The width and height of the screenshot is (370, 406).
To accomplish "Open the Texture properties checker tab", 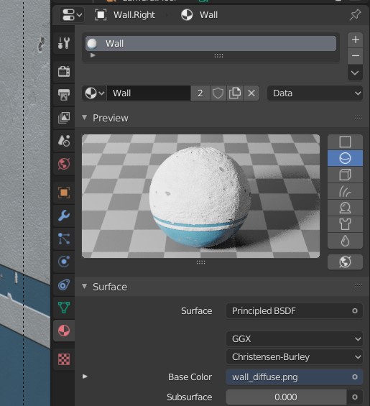I will coord(64,359).
